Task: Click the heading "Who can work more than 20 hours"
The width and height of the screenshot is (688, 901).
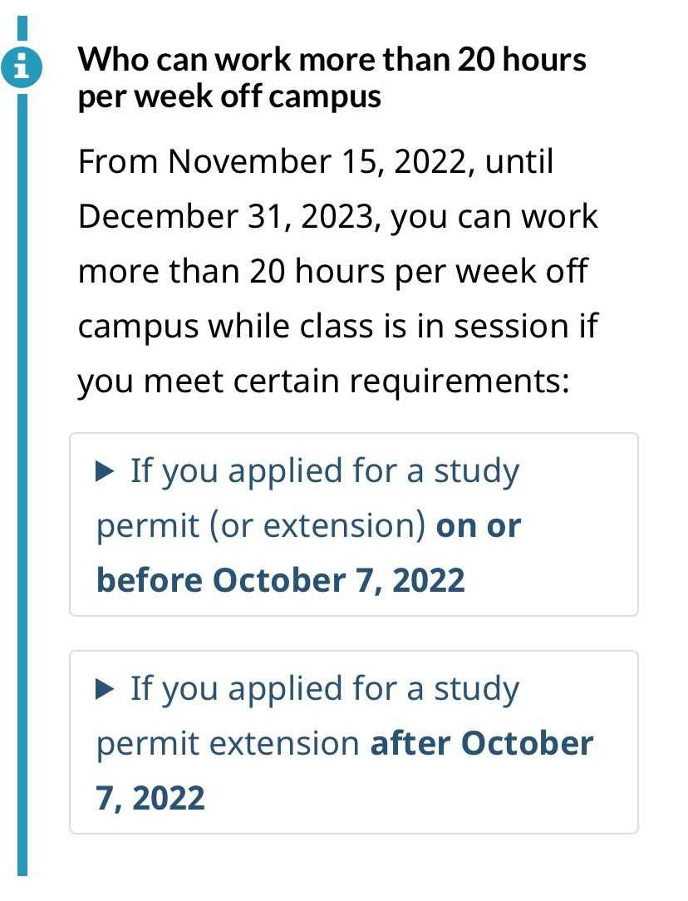Action: pos(332,59)
